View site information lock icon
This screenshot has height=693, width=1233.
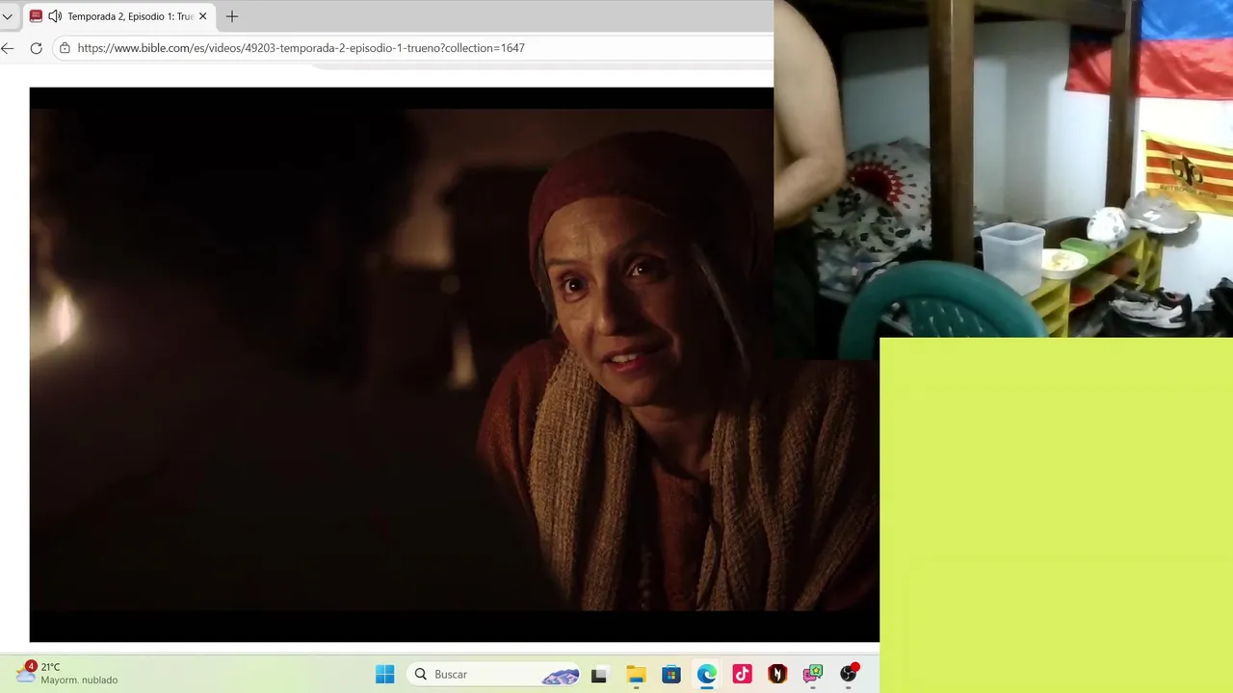[66, 48]
